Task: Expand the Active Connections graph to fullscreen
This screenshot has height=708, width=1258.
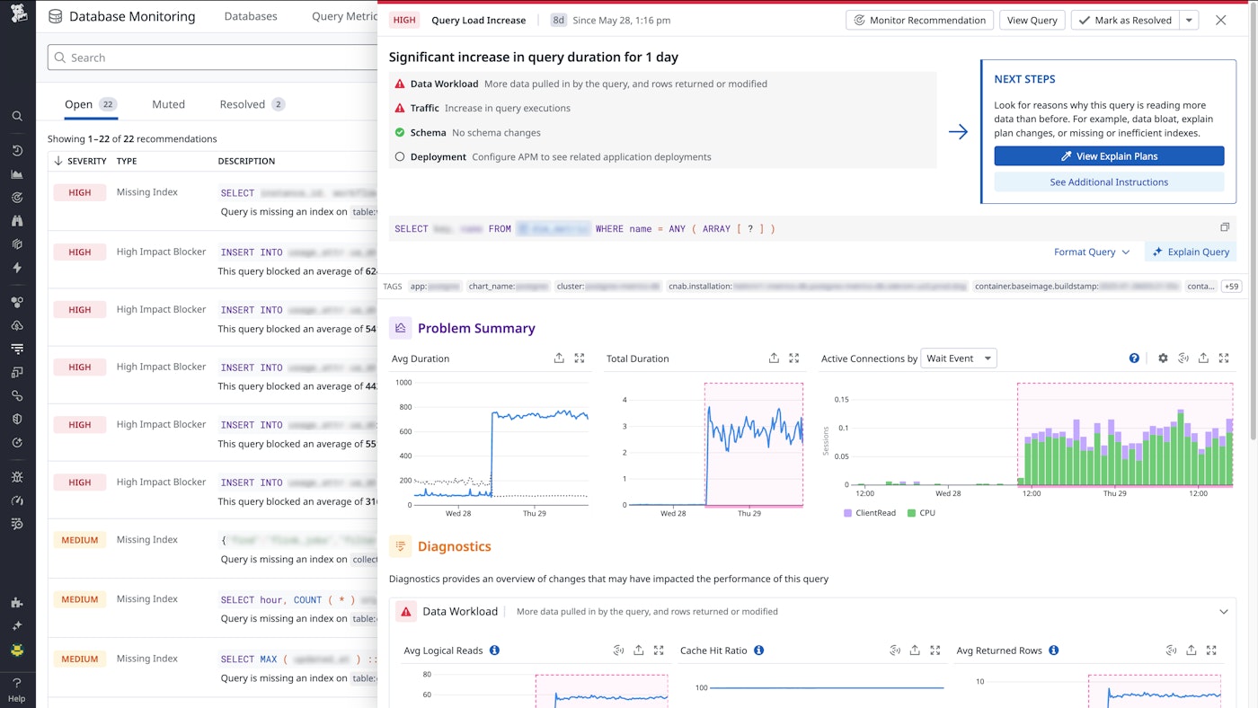Action: point(1224,358)
